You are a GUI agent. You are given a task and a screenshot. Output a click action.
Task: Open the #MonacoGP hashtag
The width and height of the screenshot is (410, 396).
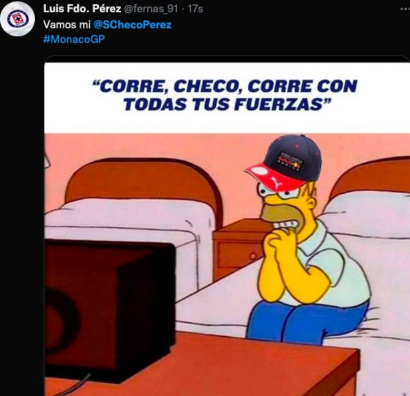(x=74, y=39)
